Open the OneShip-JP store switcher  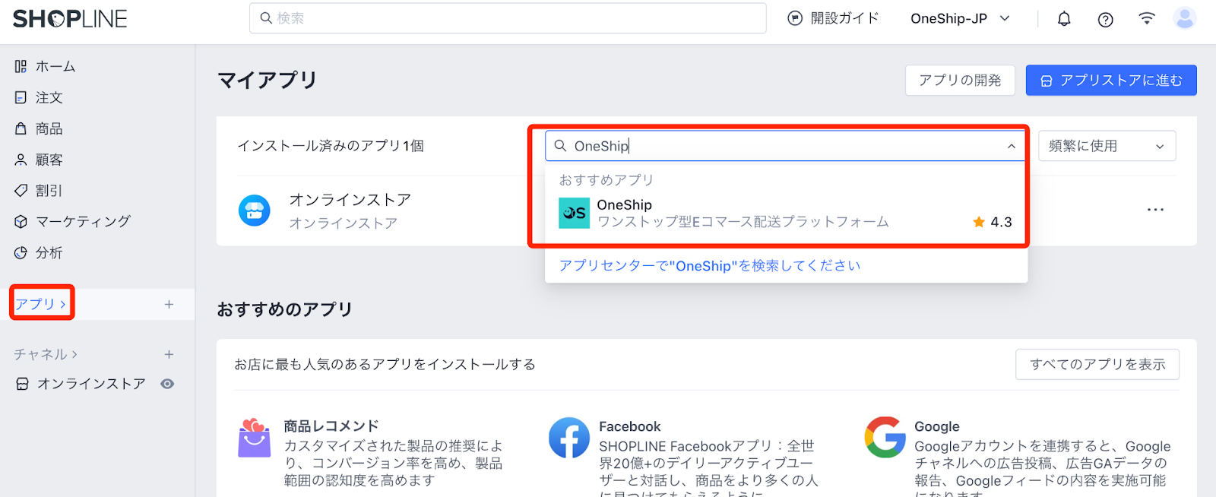[x=961, y=18]
